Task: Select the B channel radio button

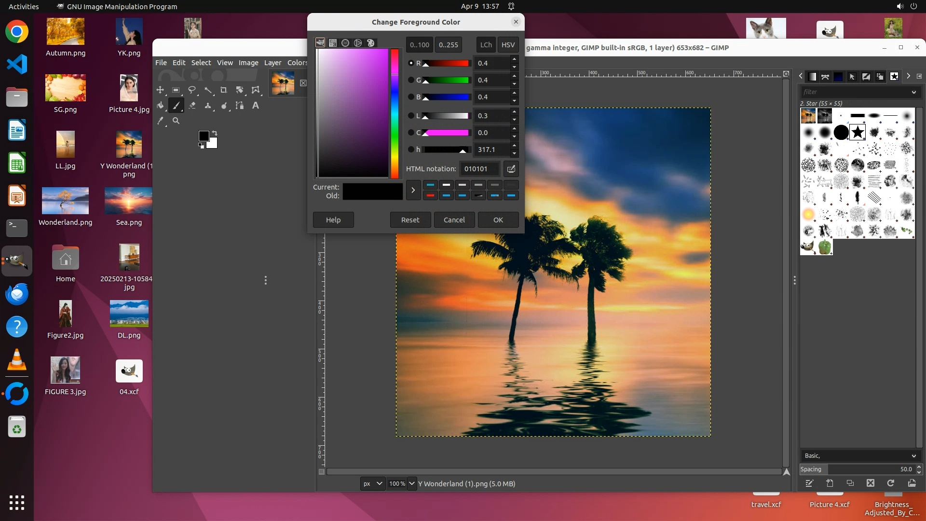Action: (411, 97)
